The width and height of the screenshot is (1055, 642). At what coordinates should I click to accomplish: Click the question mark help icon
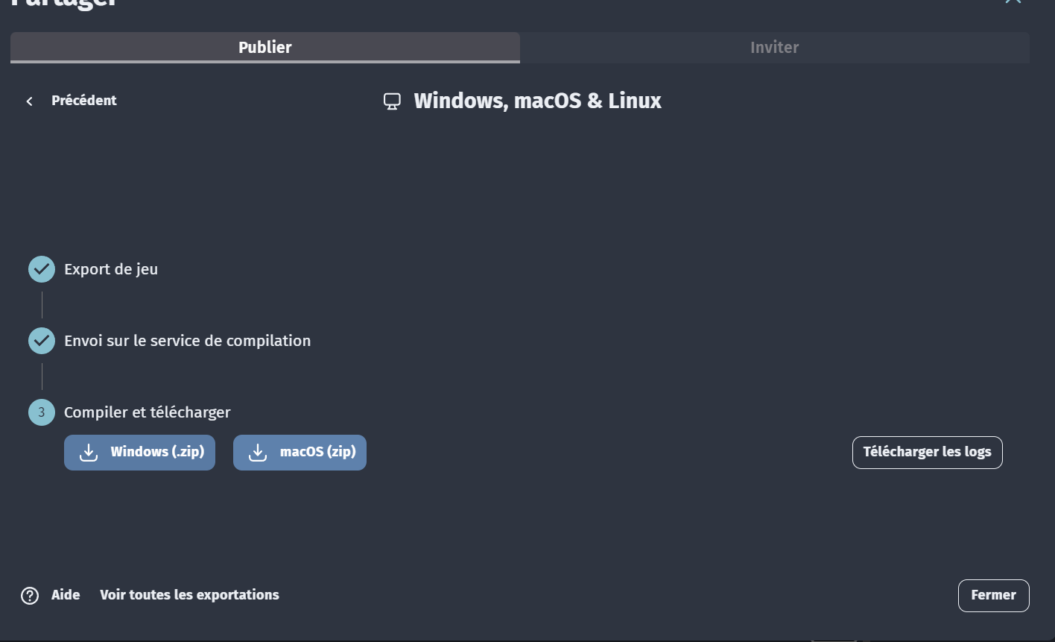point(30,596)
